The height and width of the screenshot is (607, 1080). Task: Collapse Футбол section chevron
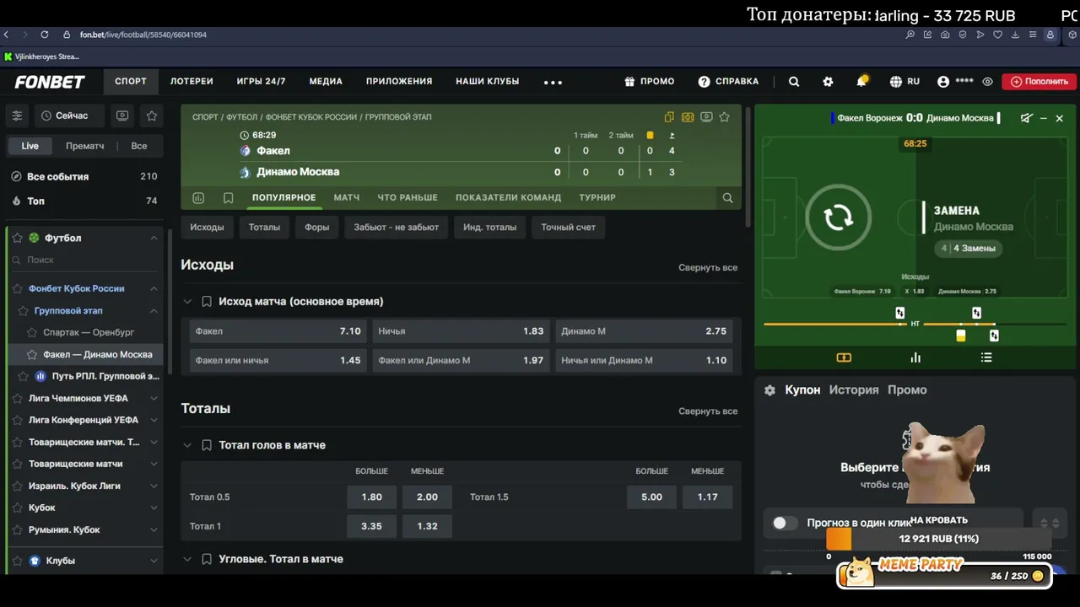[154, 238]
